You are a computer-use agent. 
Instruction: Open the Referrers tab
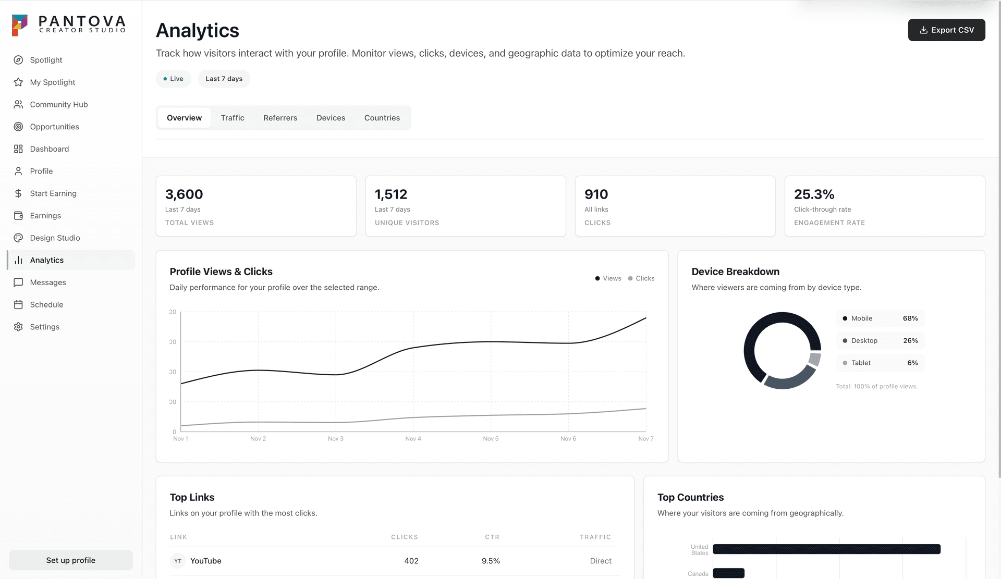click(280, 117)
